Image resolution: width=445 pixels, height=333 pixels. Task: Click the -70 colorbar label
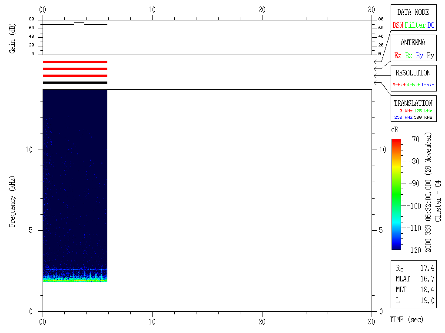(414, 139)
